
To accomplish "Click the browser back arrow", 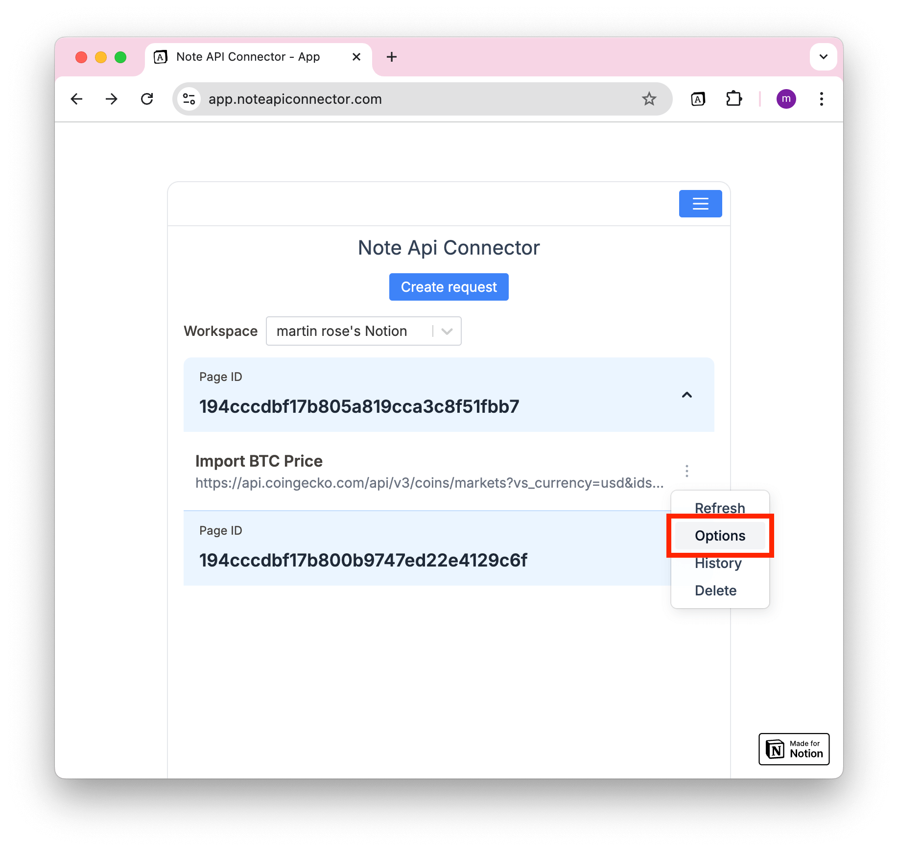I will (x=77, y=99).
